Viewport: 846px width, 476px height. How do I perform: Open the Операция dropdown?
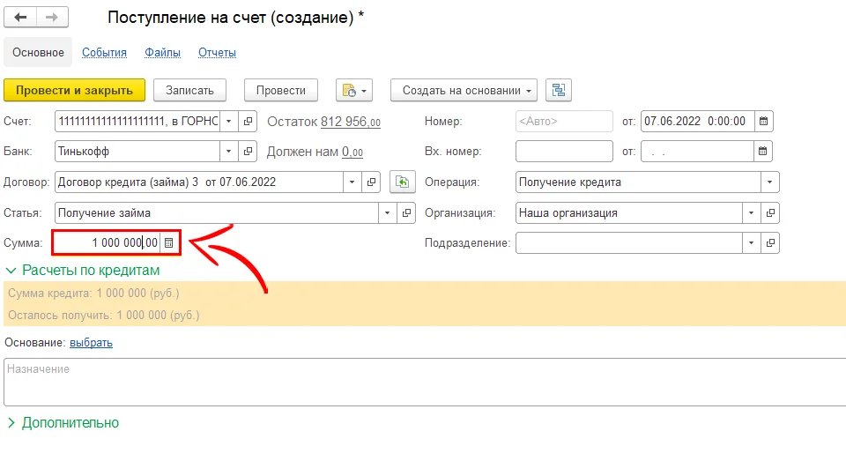(771, 182)
